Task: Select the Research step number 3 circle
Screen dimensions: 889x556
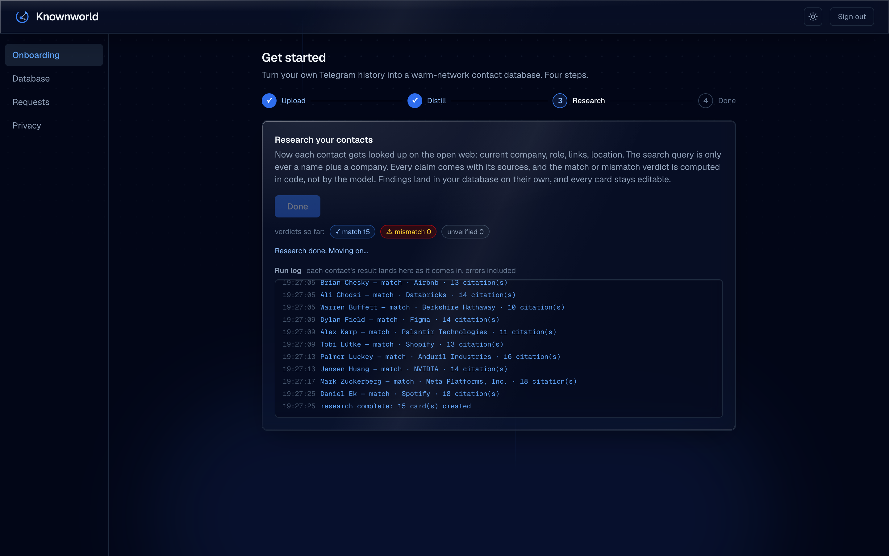Action: pyautogui.click(x=560, y=101)
